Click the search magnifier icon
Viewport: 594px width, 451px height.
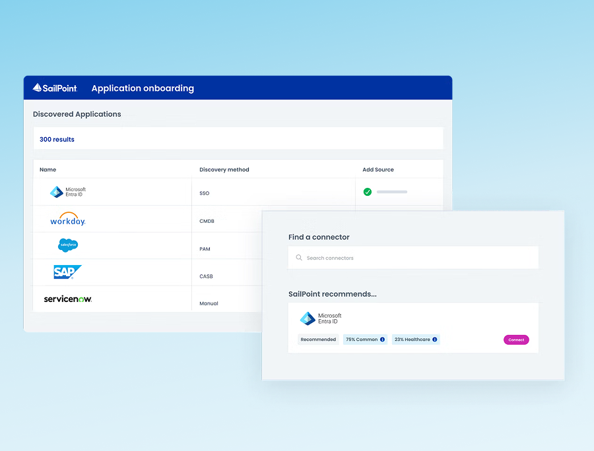[x=299, y=258]
